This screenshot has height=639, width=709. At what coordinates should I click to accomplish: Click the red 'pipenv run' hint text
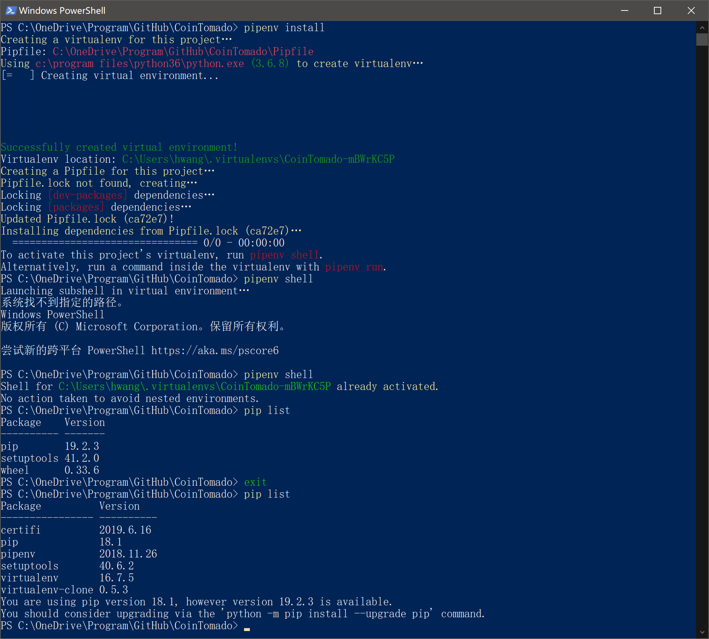coord(354,267)
